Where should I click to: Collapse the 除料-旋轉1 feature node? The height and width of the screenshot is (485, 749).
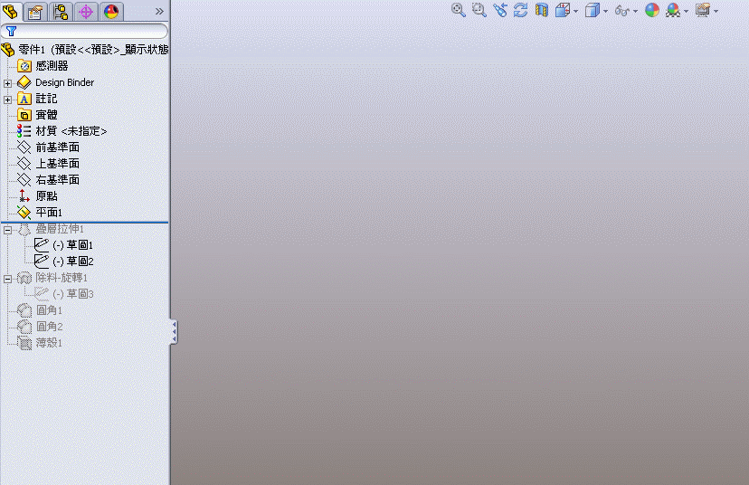7,279
